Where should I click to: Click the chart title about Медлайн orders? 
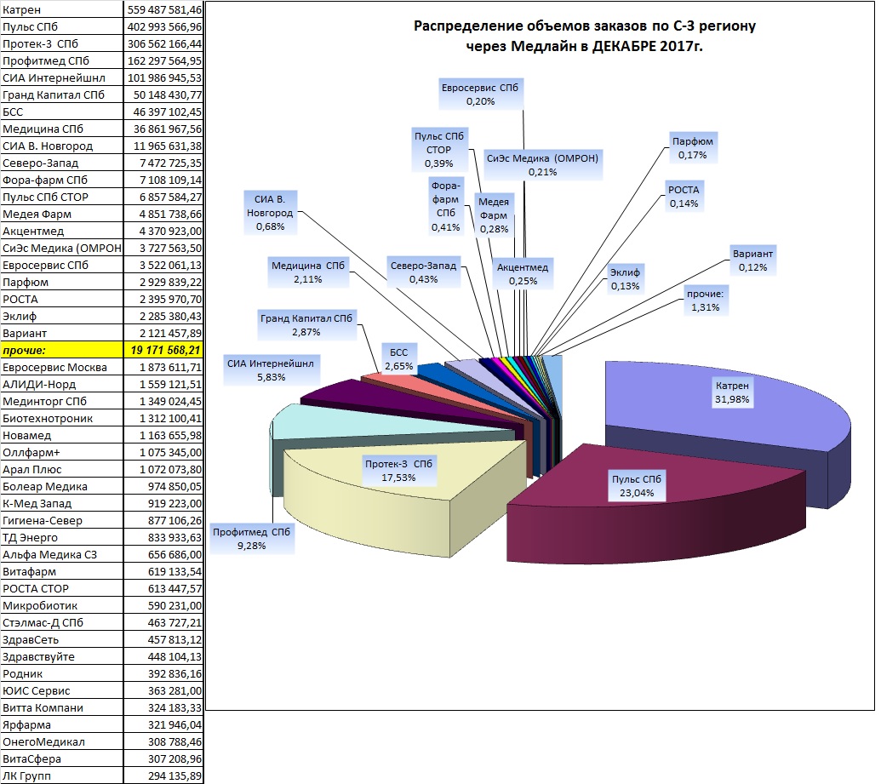click(584, 36)
